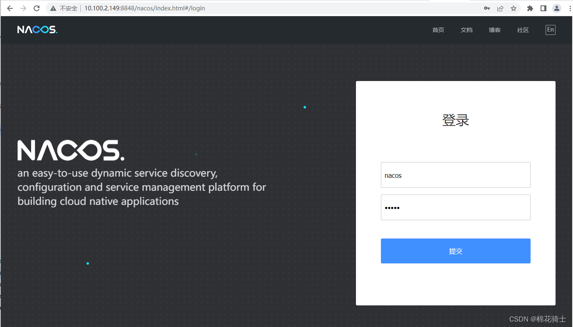Click the browser forward arrow
Screen dimensions: 573x327
(23, 8)
